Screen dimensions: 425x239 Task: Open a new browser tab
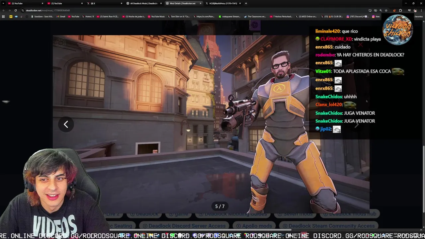(246, 3)
